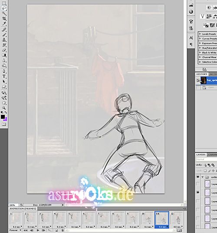Switch to the Layers tab

click(x=201, y=155)
